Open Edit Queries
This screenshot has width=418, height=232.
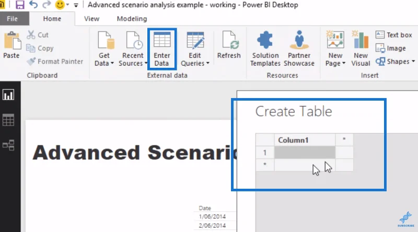[x=195, y=48]
